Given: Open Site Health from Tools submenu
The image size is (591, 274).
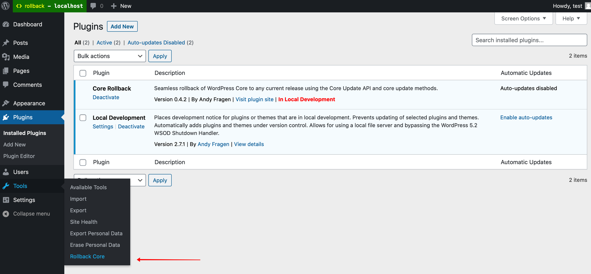Looking at the screenshot, I should [84, 222].
